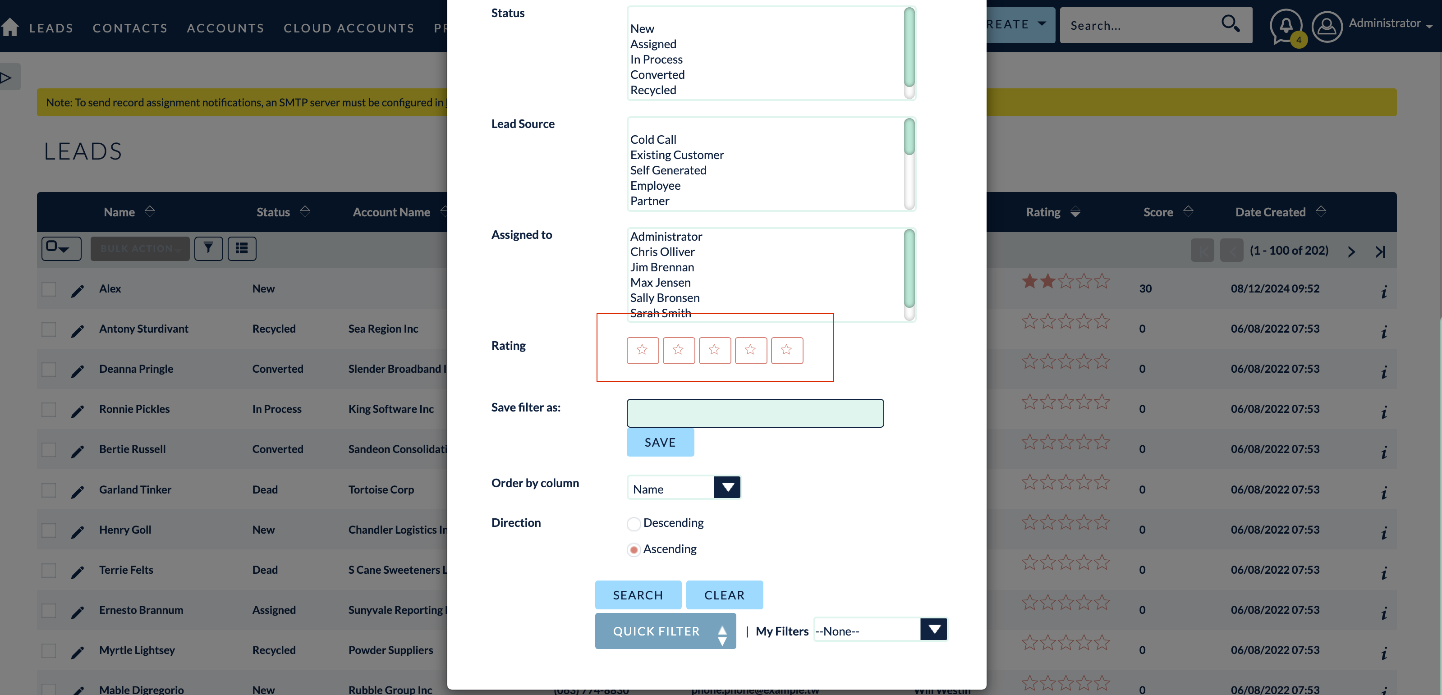Select Ascending direction radio button
This screenshot has width=1442, height=695.
633,549
